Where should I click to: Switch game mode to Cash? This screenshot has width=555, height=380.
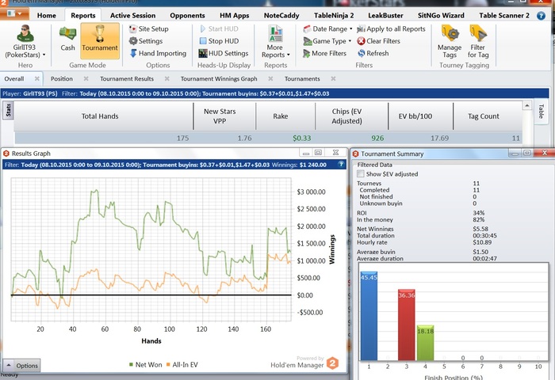(67, 39)
